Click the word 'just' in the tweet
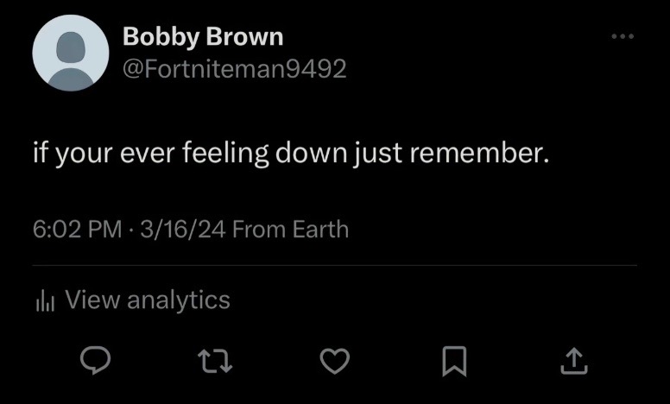The width and height of the screenshot is (670, 404). [377, 155]
